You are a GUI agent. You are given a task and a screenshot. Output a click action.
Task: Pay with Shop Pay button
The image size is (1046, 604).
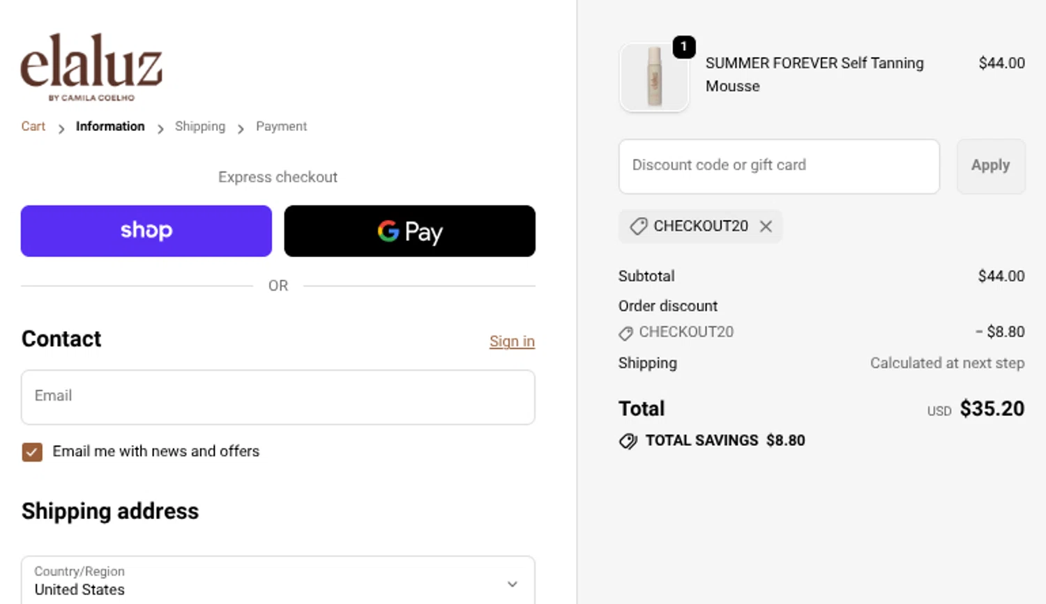tap(146, 231)
